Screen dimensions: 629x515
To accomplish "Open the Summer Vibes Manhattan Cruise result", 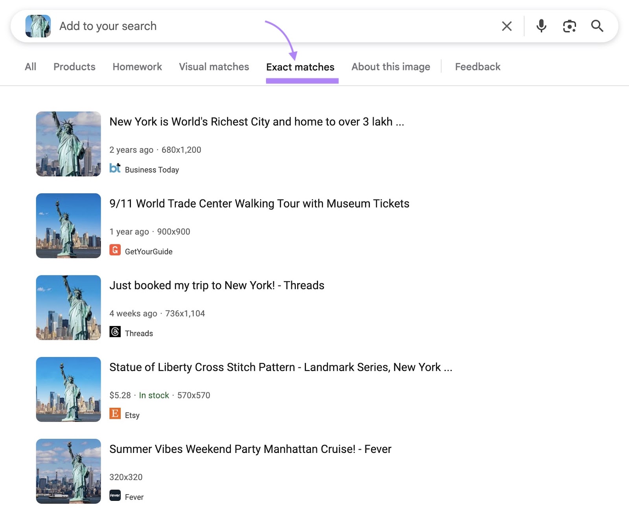I will click(x=250, y=449).
